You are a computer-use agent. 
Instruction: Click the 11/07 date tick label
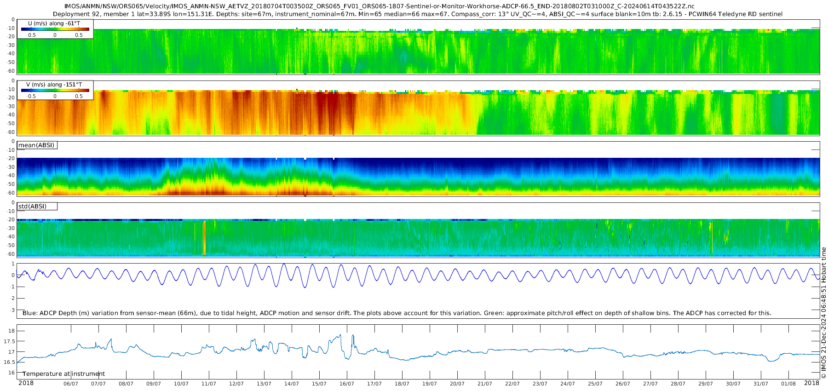tap(209, 384)
